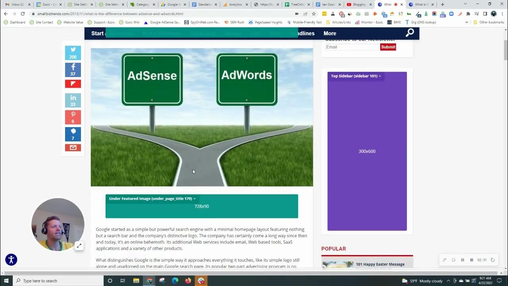Reload the page in Chrome

coord(23,14)
